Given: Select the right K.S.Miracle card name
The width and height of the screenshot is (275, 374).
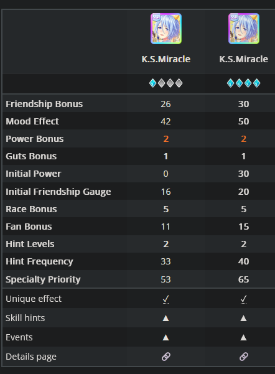Looking at the screenshot, I should click(244, 59).
